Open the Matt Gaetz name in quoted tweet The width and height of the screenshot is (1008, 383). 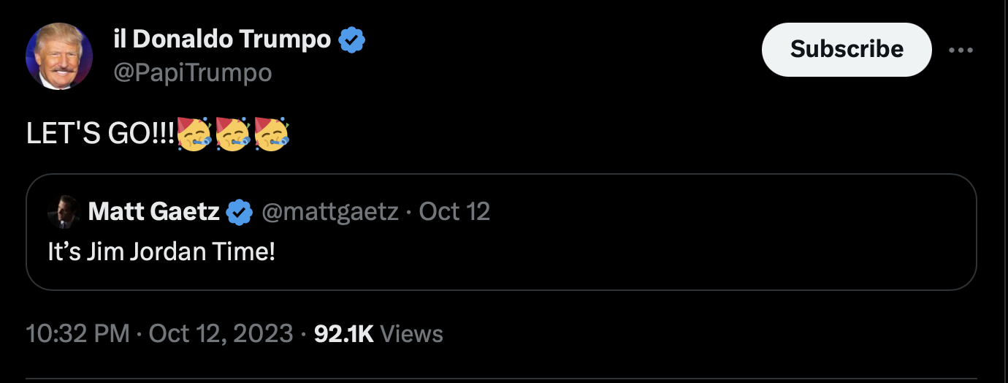click(153, 212)
